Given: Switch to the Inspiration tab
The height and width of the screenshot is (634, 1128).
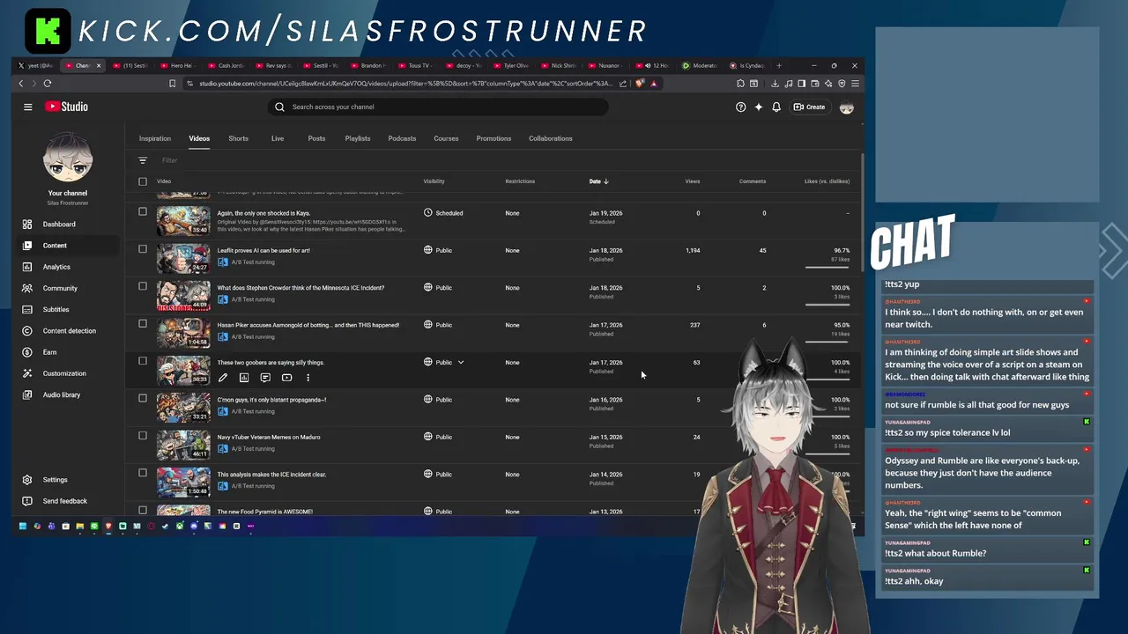Looking at the screenshot, I should coord(155,138).
